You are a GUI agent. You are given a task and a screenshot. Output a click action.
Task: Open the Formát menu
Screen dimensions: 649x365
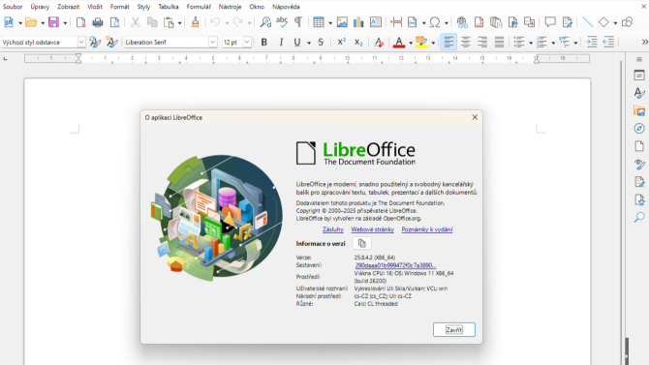coord(119,7)
